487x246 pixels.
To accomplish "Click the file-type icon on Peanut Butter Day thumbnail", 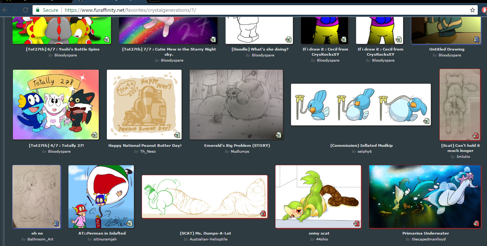I will [x=177, y=135].
